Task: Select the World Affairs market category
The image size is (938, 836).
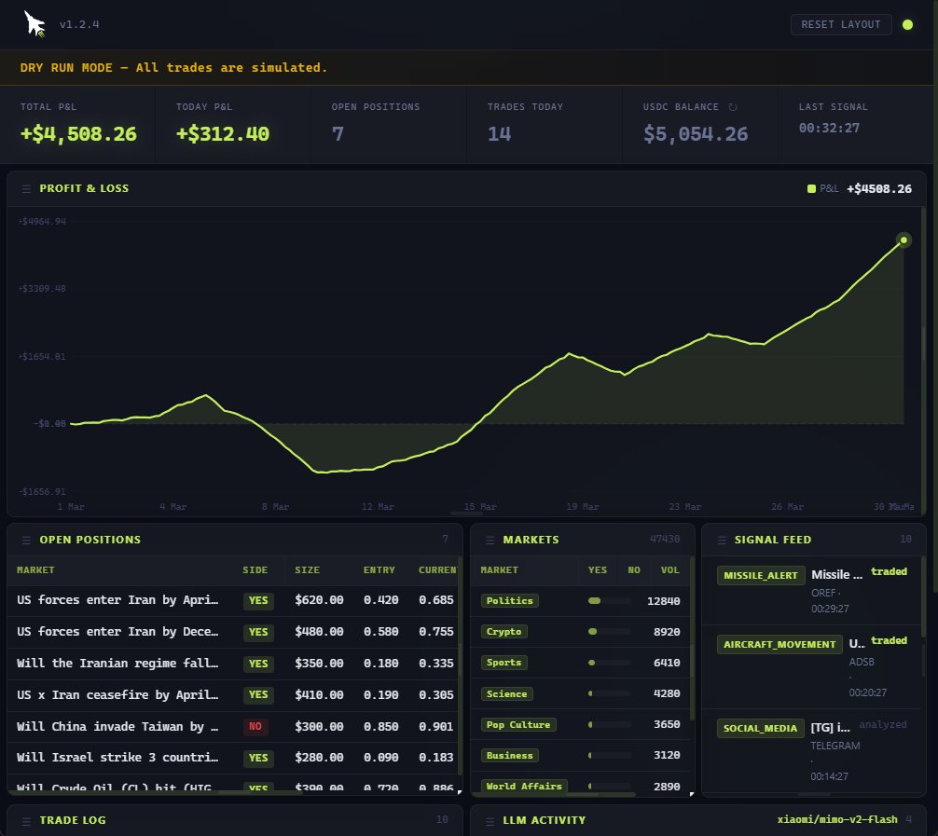Action: pos(524,786)
